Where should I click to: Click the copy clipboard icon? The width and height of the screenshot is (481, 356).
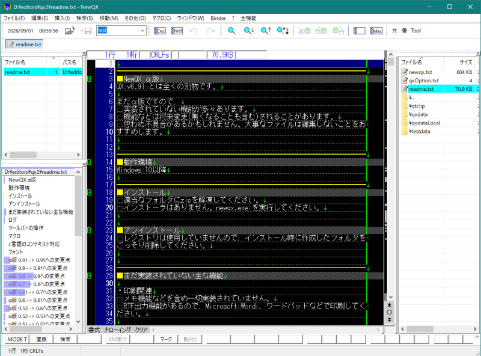point(321,31)
